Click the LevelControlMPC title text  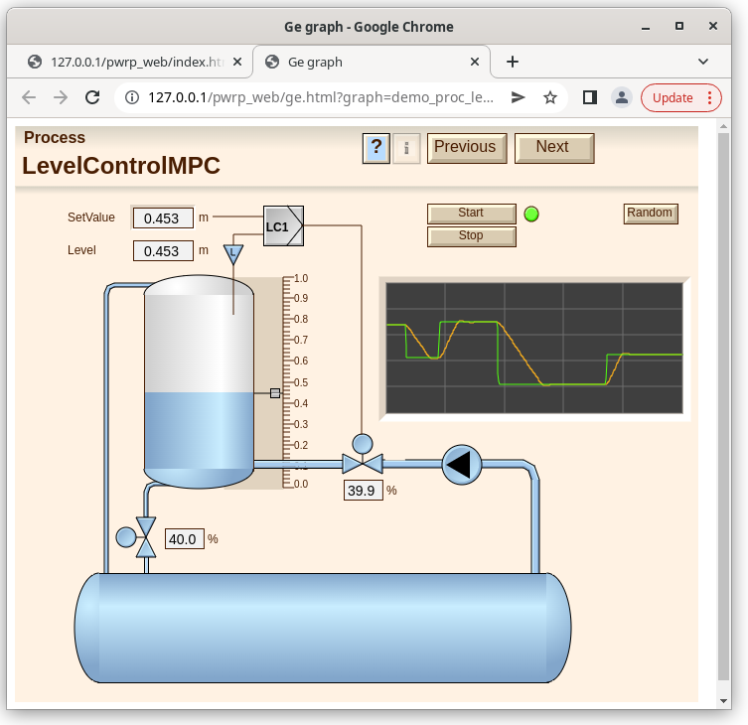121,166
